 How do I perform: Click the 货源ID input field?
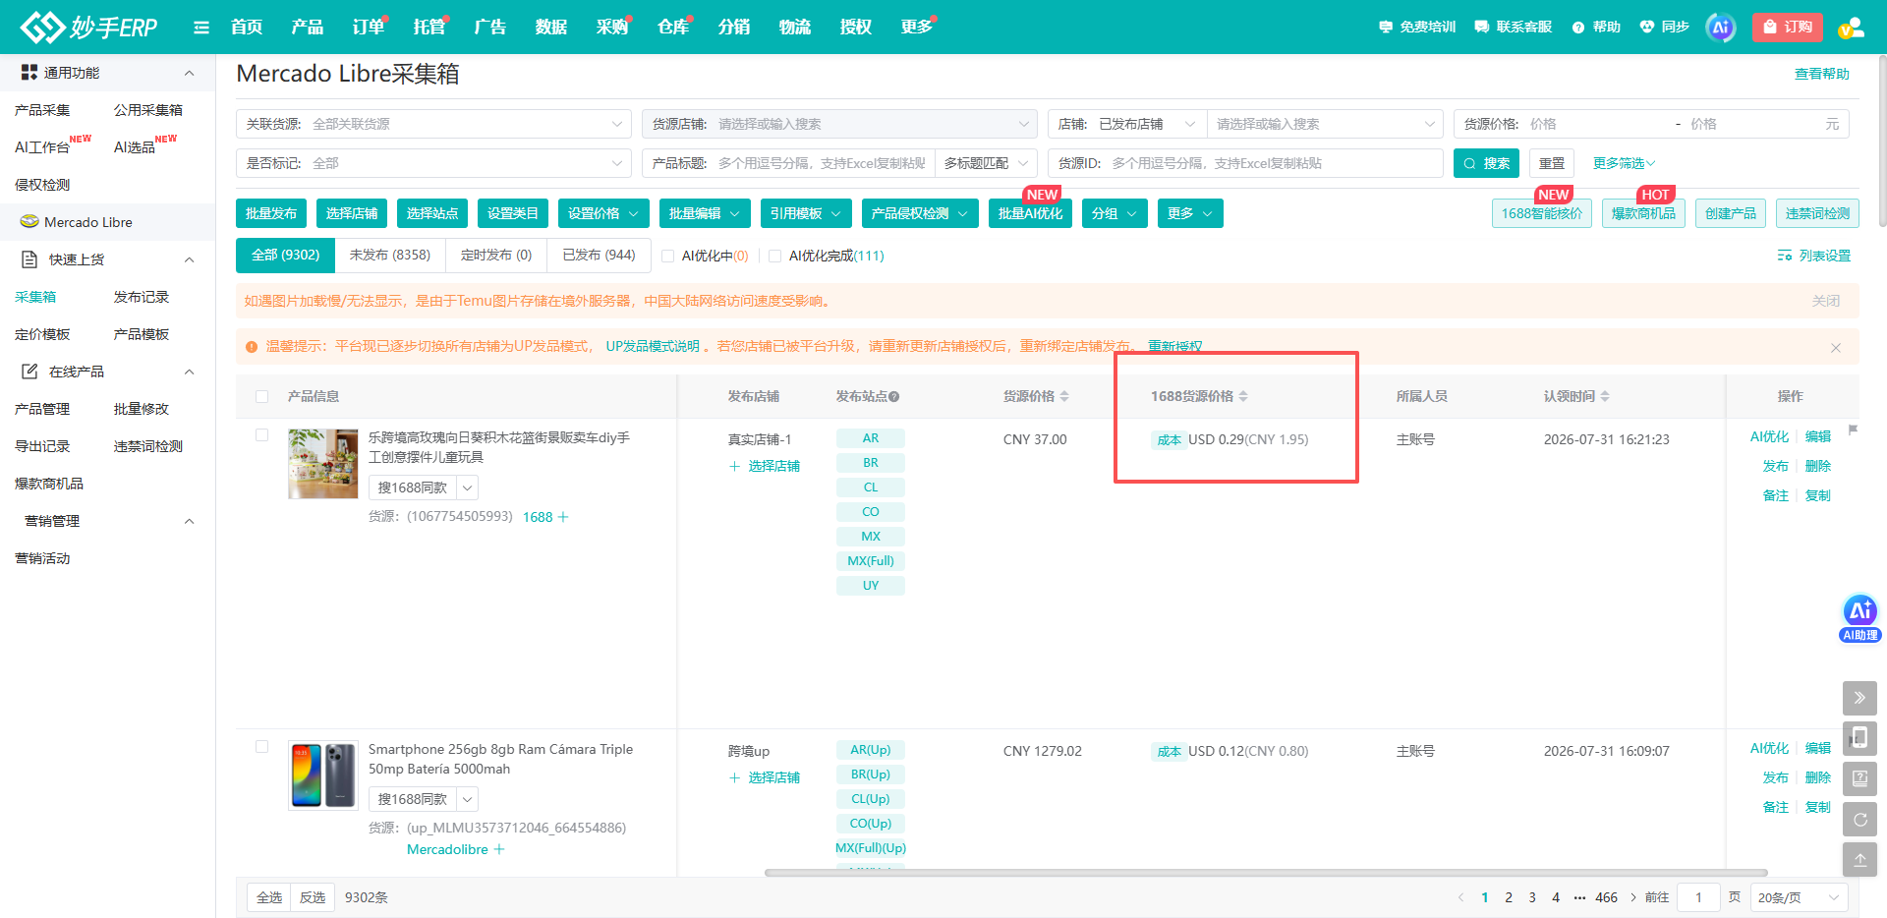1275,163
